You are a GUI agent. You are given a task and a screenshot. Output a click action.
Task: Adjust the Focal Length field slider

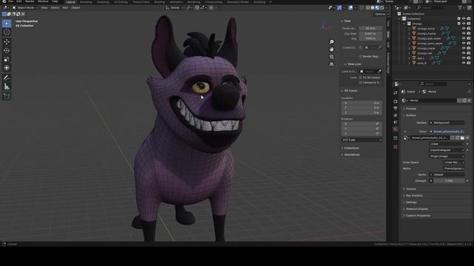(370, 28)
